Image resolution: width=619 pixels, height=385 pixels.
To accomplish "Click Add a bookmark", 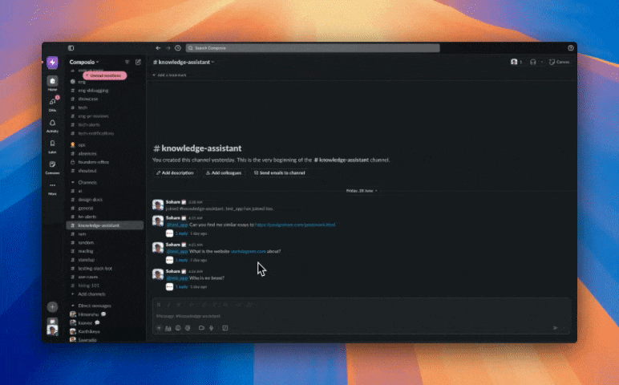I will [169, 75].
